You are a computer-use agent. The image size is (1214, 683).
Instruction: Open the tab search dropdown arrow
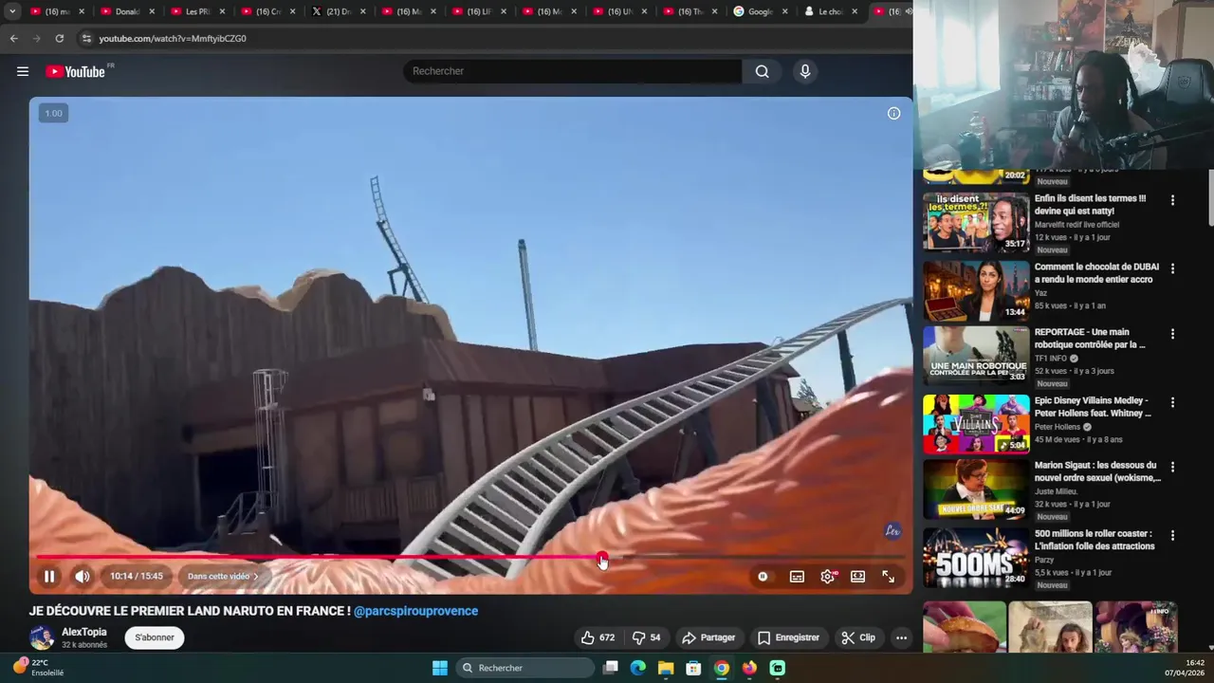[x=12, y=11]
